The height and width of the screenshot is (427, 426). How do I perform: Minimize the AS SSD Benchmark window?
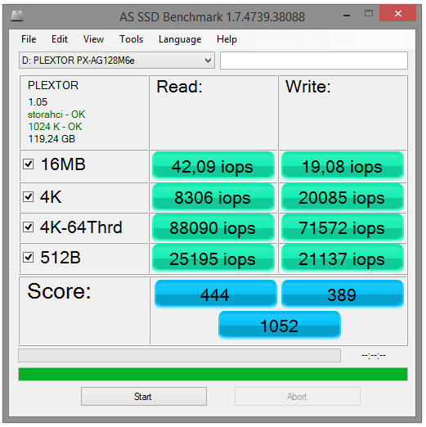(x=347, y=16)
